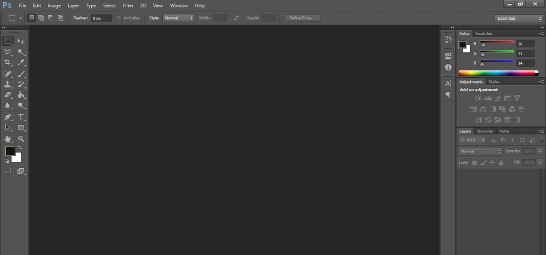Open the tool preset picker arrow
The width and height of the screenshot is (546, 255).
(x=21, y=18)
